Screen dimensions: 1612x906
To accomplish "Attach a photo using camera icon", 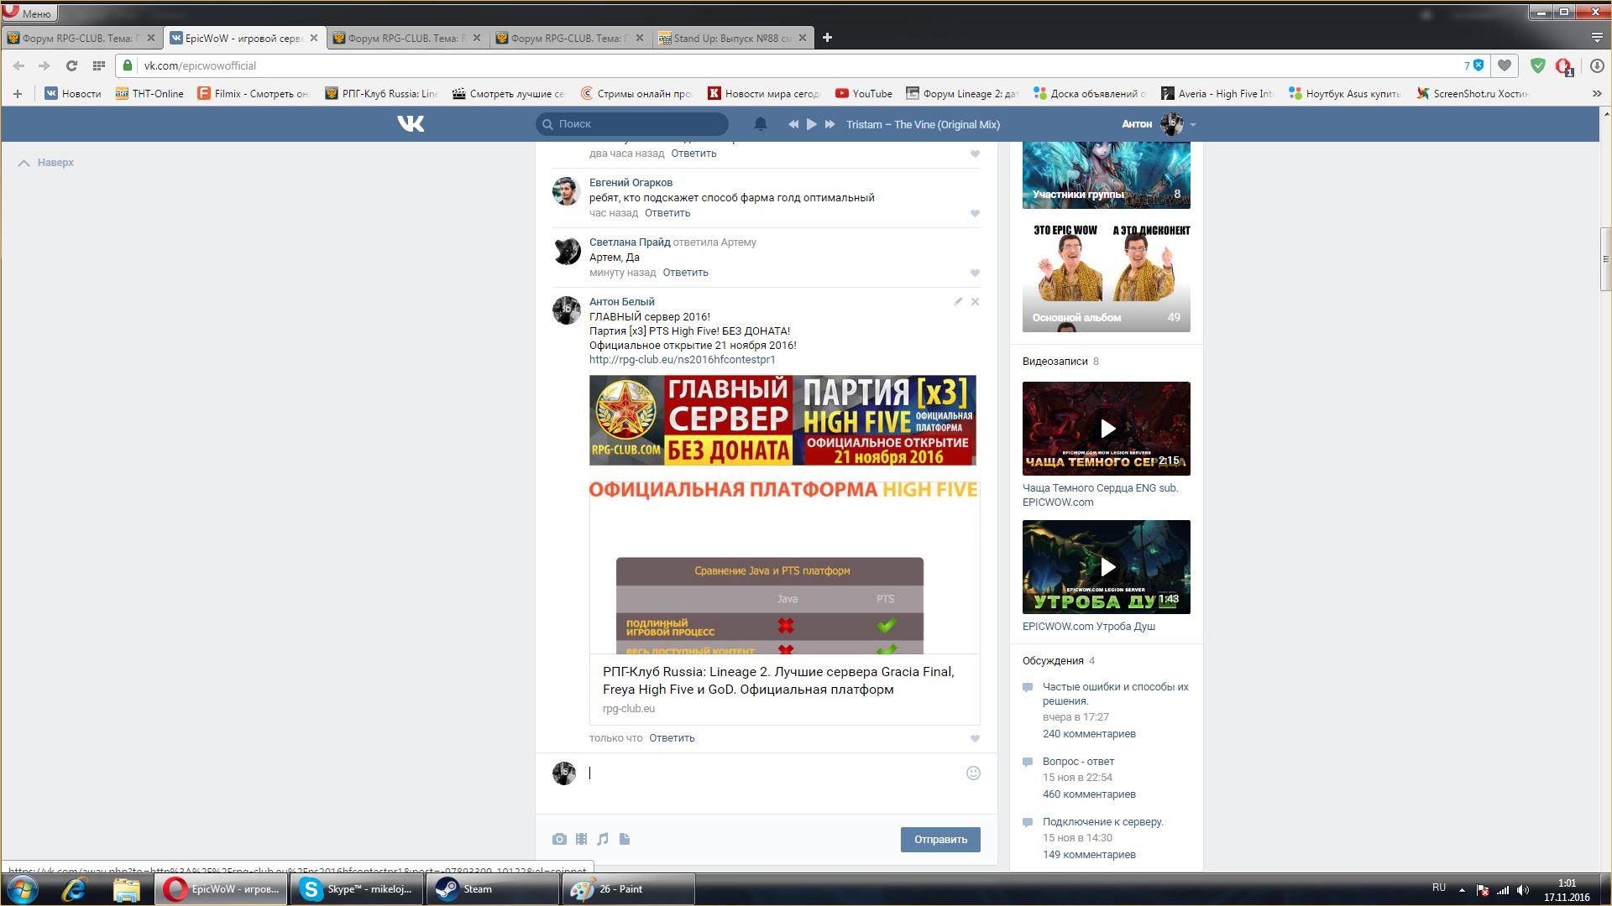I will click(x=559, y=839).
